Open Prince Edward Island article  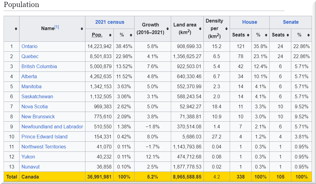(x=45, y=137)
